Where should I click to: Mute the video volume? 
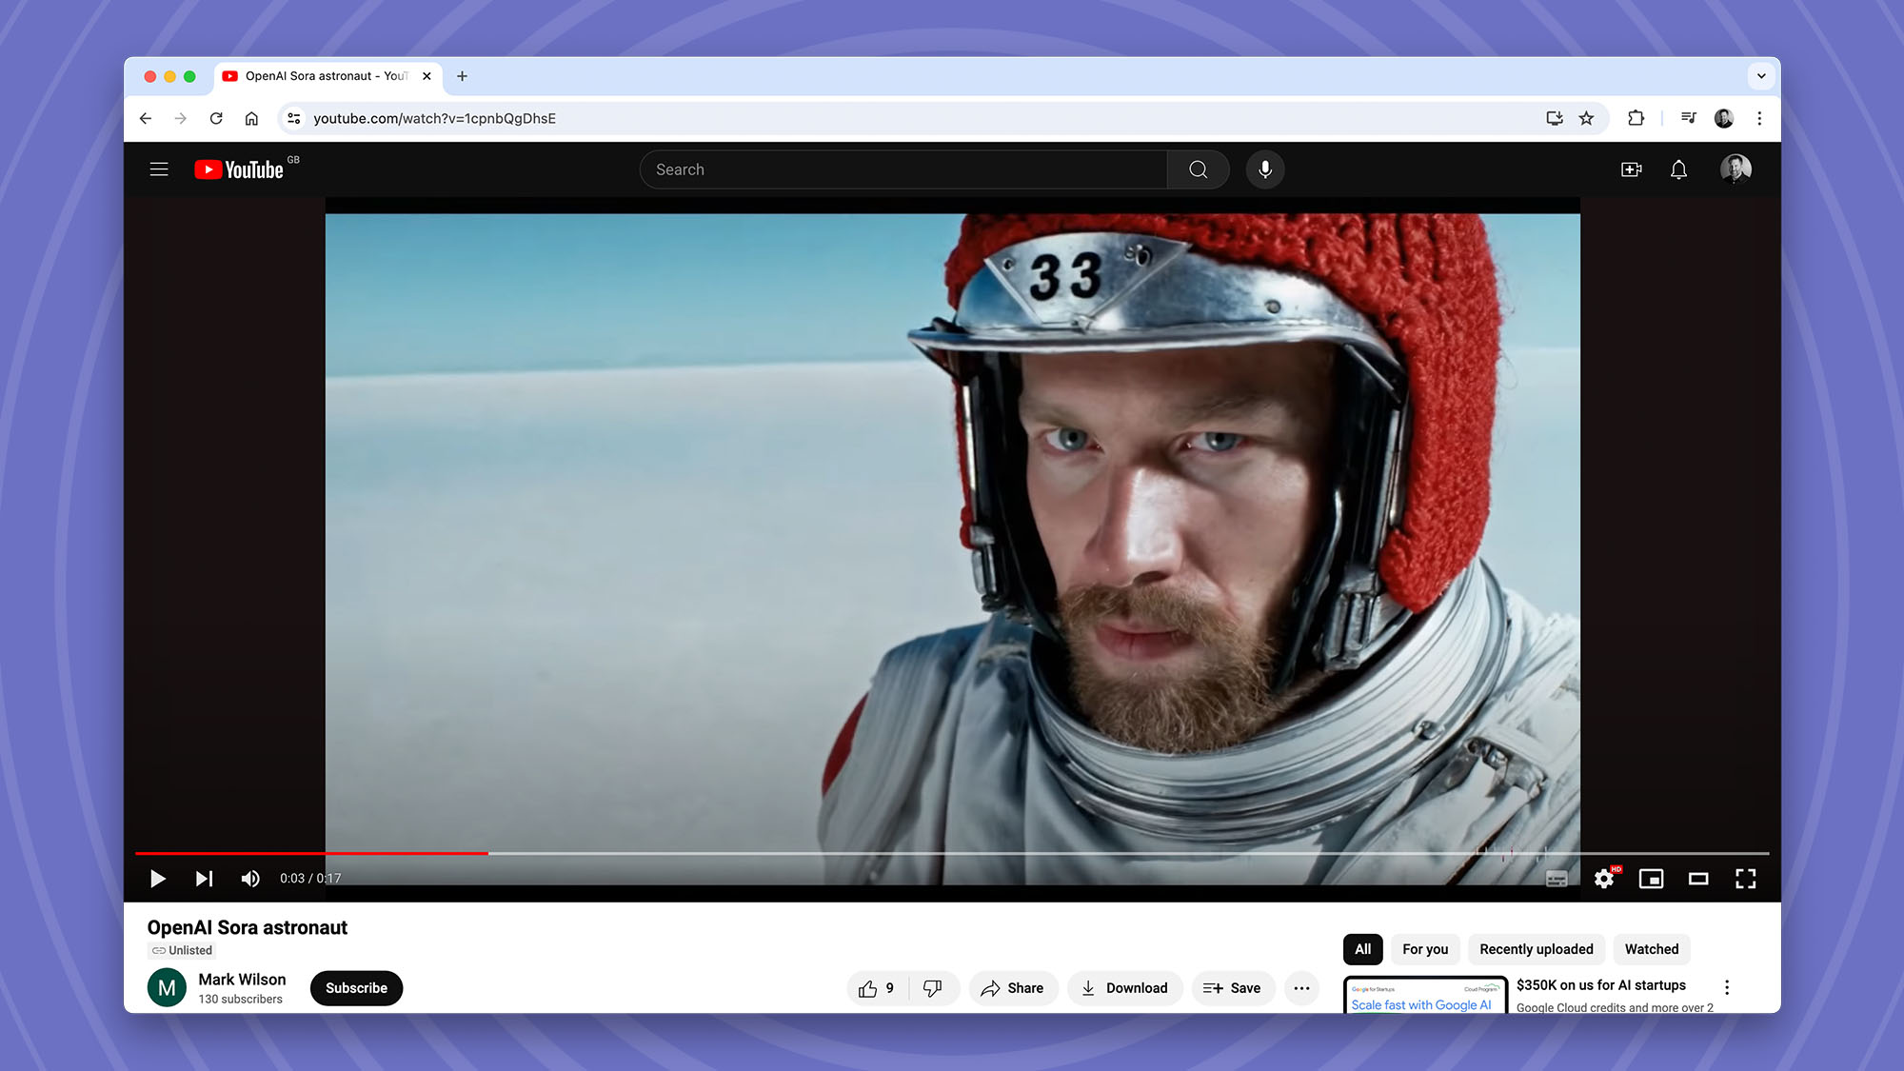250,879
